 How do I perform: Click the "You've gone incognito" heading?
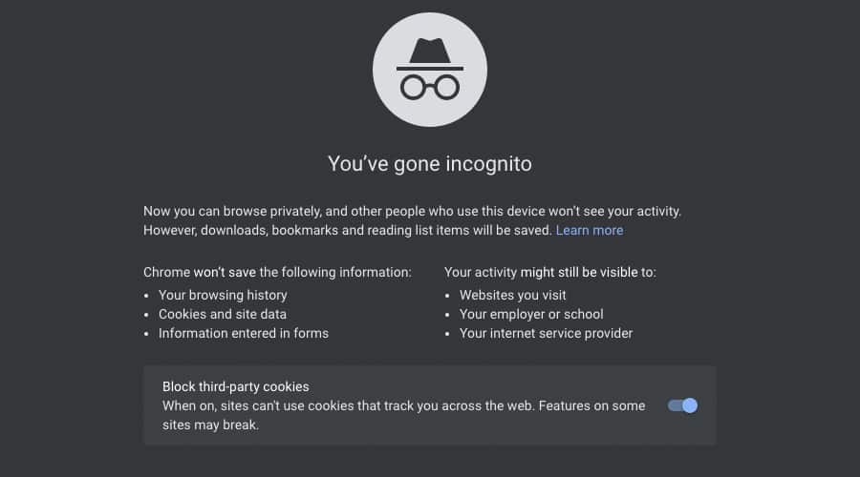tap(430, 164)
